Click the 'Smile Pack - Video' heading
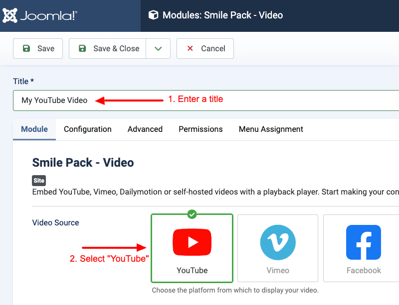Image resolution: width=399 pixels, height=305 pixels. point(83,163)
